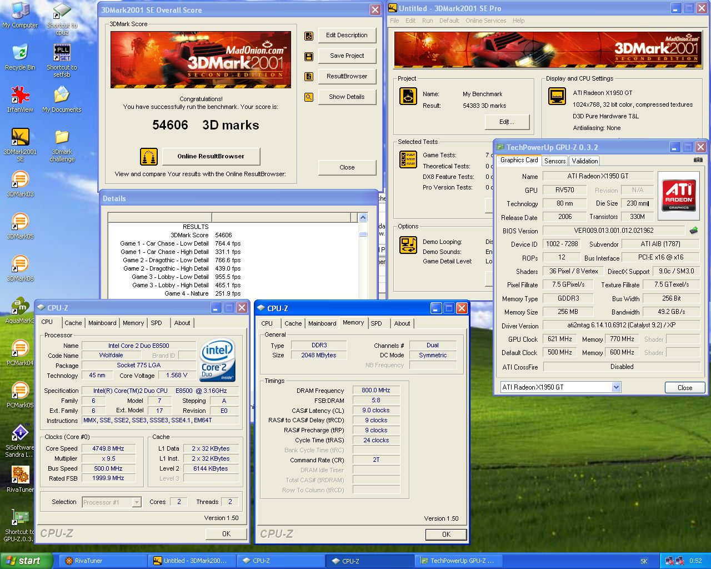This screenshot has height=569, width=711.
Task: Select the RivaTuner desktop icon
Action: point(20,480)
